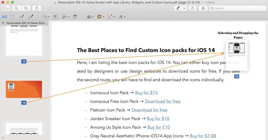This screenshot has width=268, height=140.
Task: Open the sidebar view options dropdown
Action: point(6,8)
